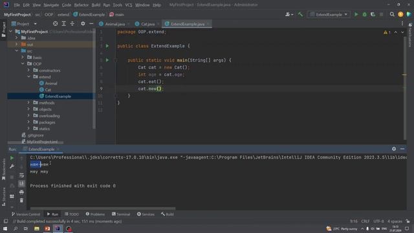
Task: Toggle scroll to end in Run console
Action: coord(21,184)
